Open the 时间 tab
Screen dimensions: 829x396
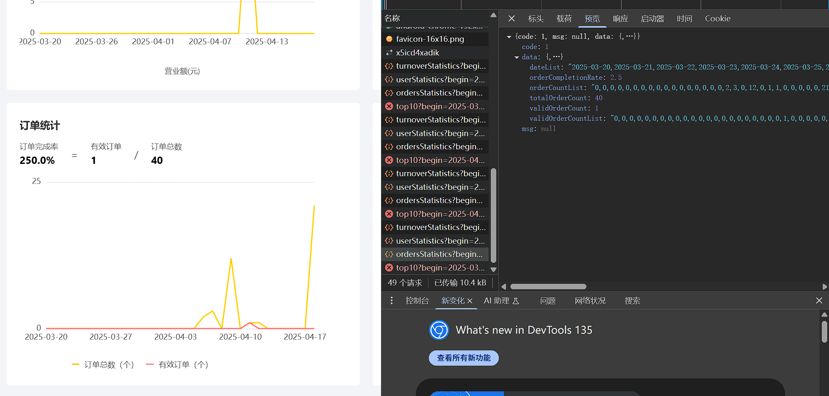684,18
